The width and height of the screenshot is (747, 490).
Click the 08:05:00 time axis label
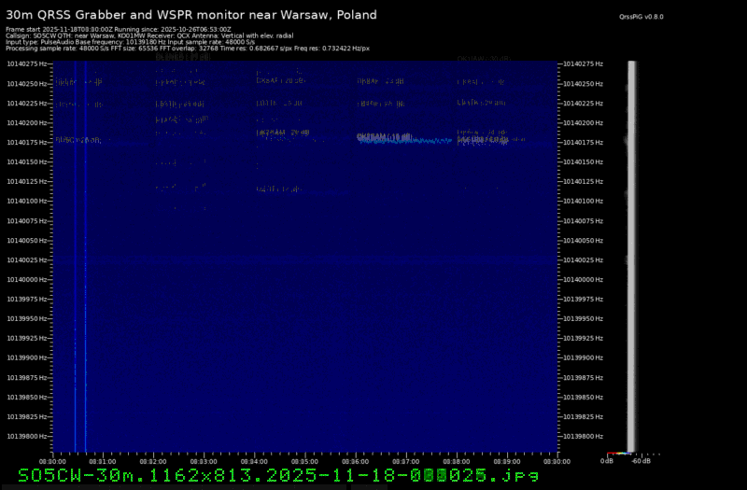(304, 461)
